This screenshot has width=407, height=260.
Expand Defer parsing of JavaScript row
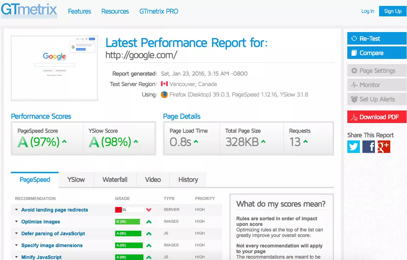(x=16, y=234)
